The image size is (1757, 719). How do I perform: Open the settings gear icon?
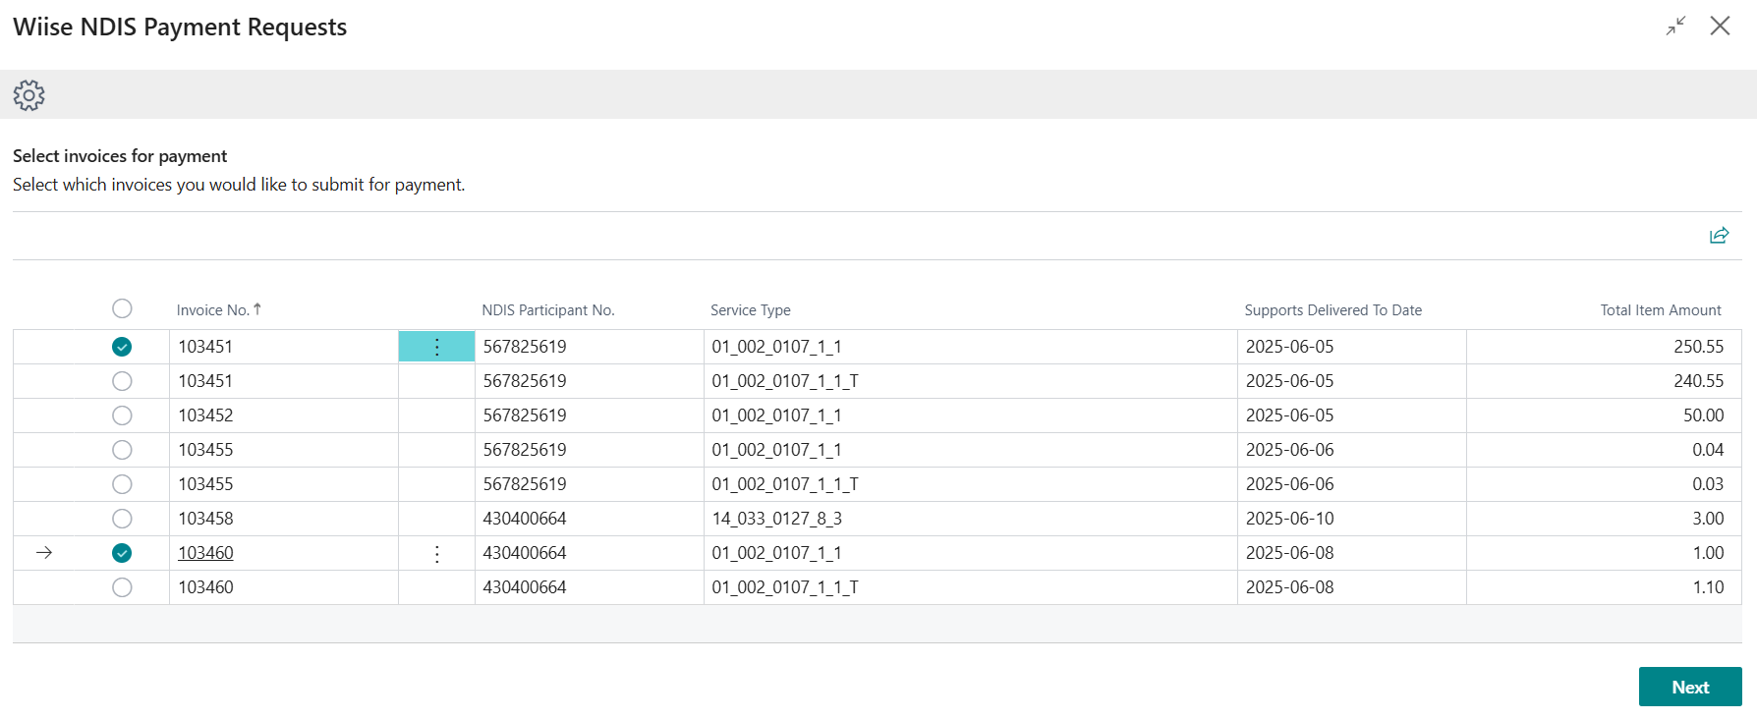[x=28, y=95]
